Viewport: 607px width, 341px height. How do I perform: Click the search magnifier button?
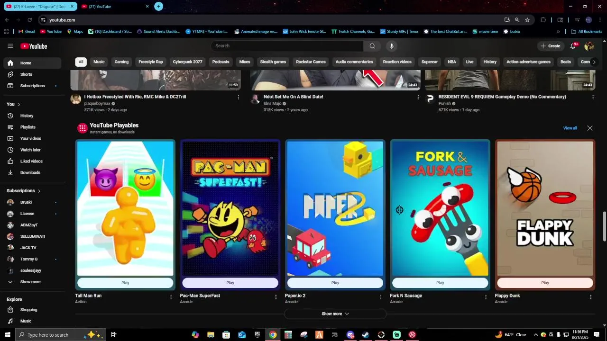372,46
